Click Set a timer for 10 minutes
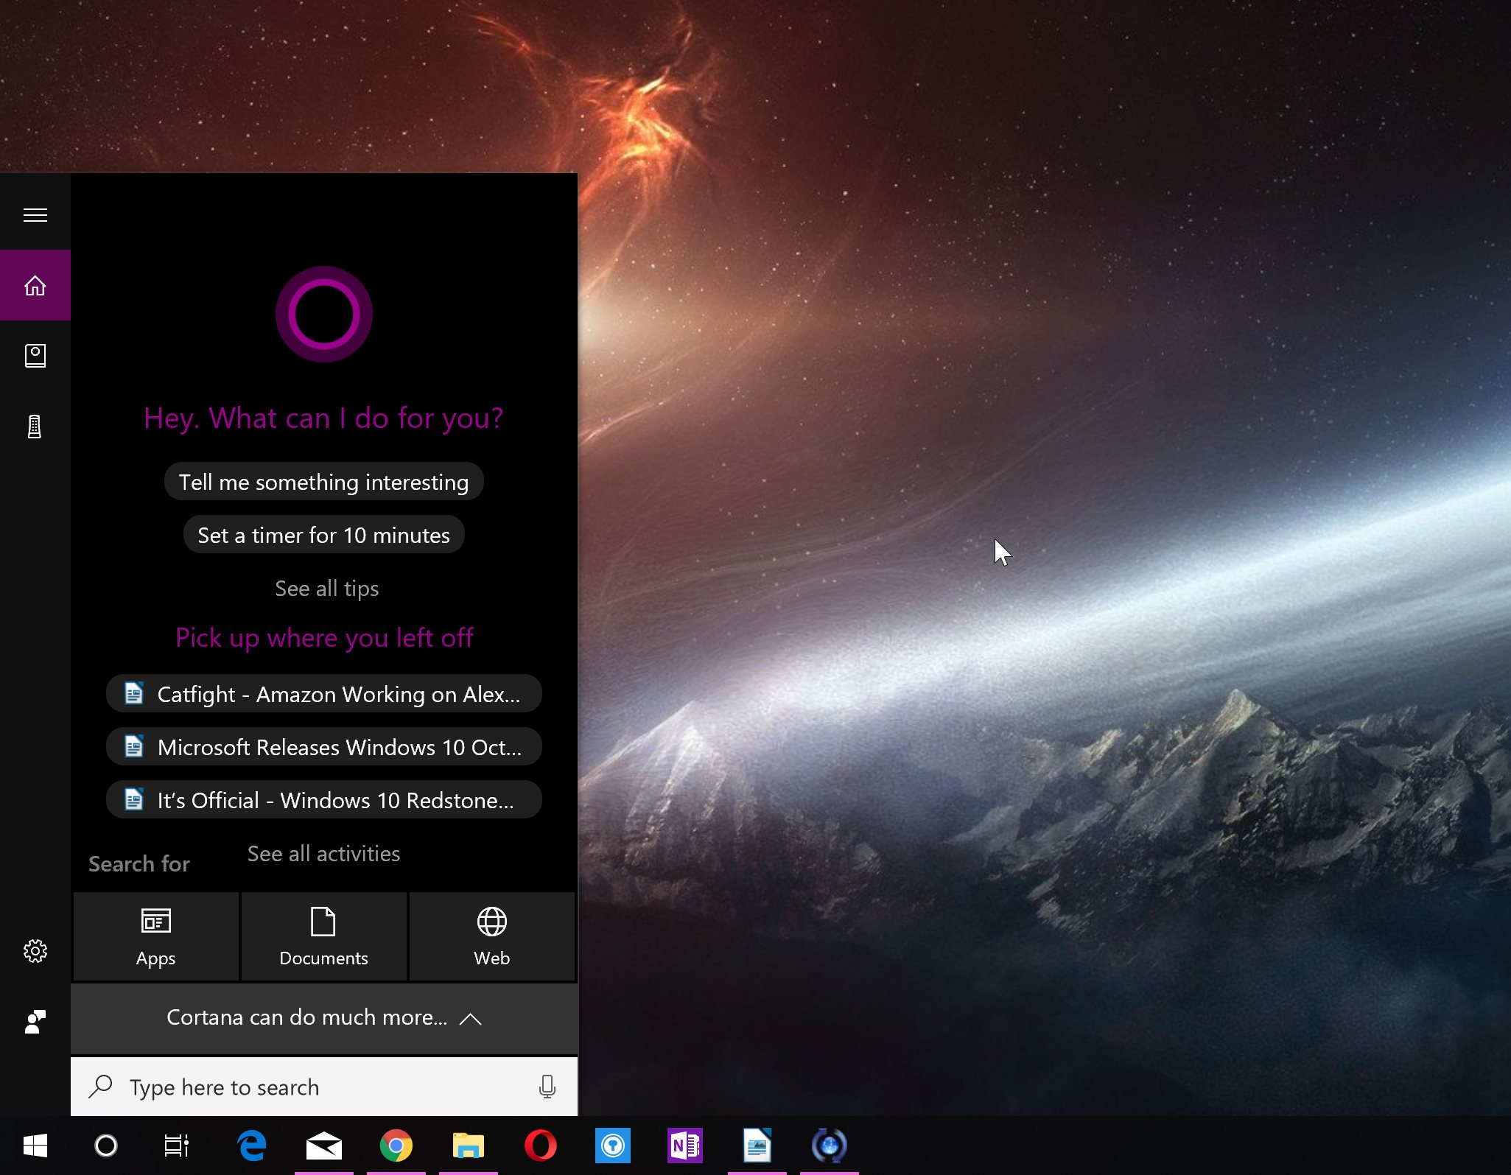1511x1175 pixels. (x=324, y=535)
